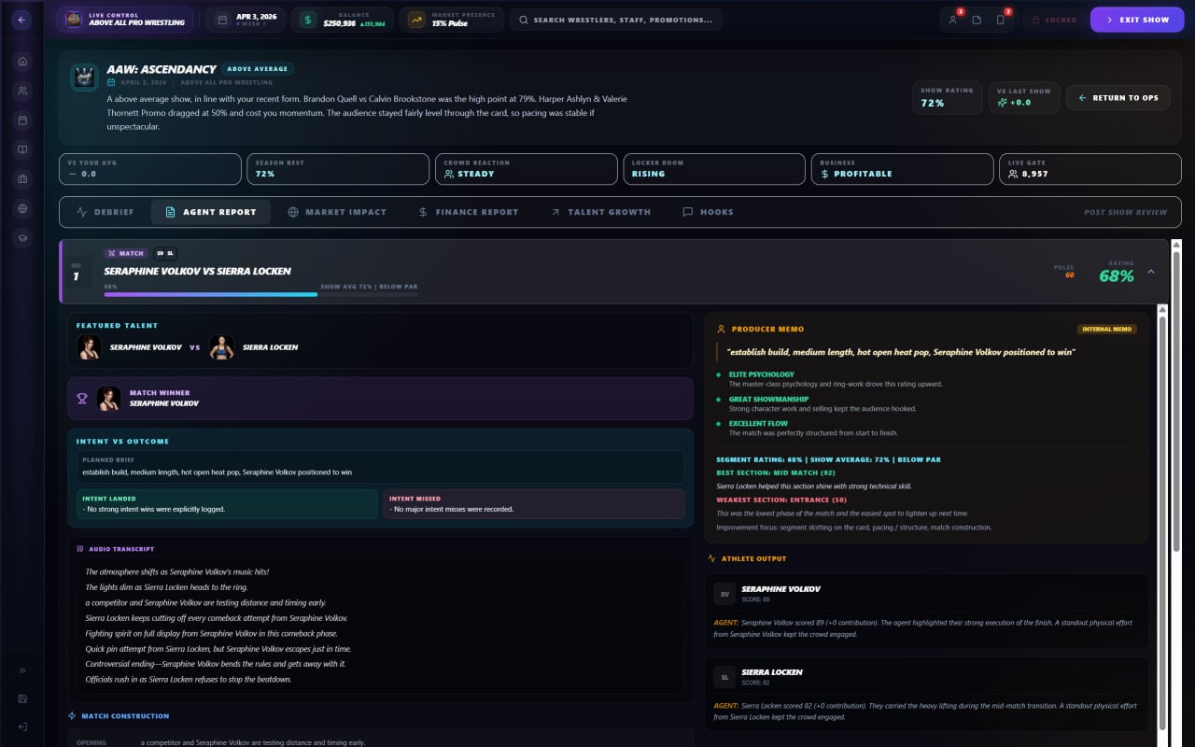1195x747 pixels.
Task: Click the Locker Room Rising card
Action: coord(714,169)
